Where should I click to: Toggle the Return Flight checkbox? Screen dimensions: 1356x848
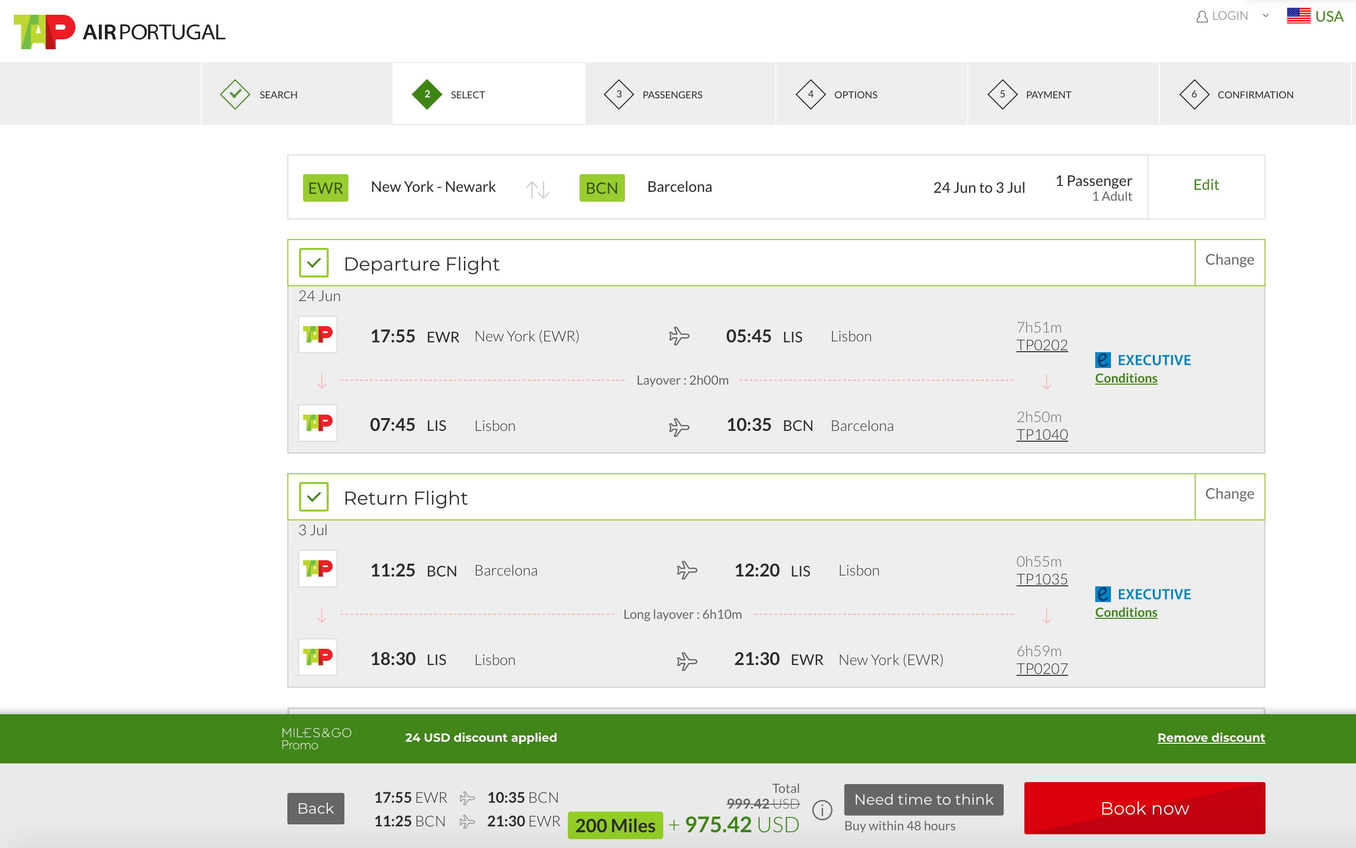313,497
